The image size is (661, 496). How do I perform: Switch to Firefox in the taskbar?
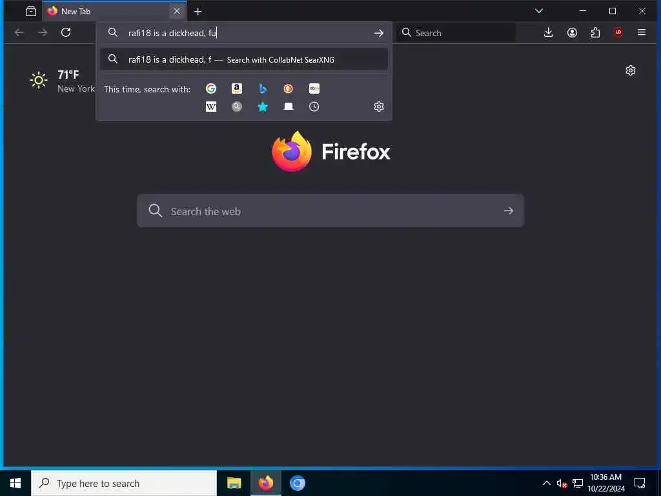pos(265,483)
